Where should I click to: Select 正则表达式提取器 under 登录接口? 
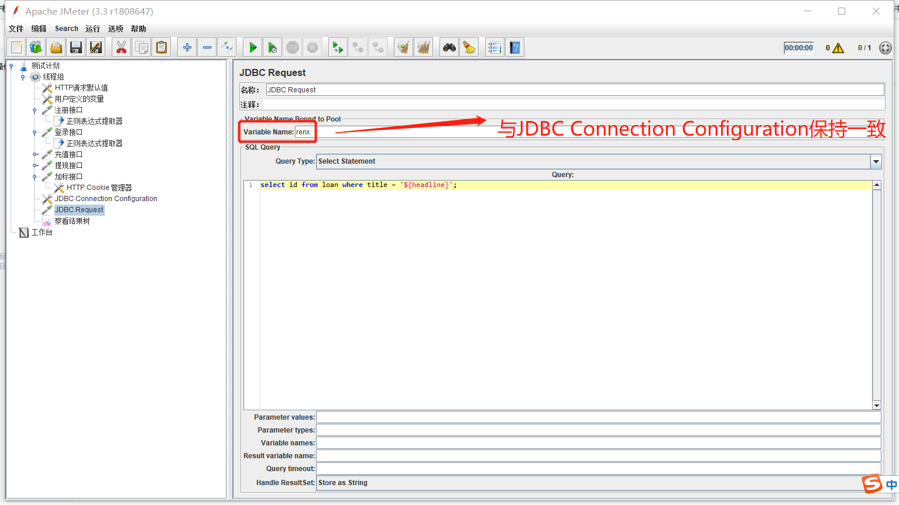[94, 143]
